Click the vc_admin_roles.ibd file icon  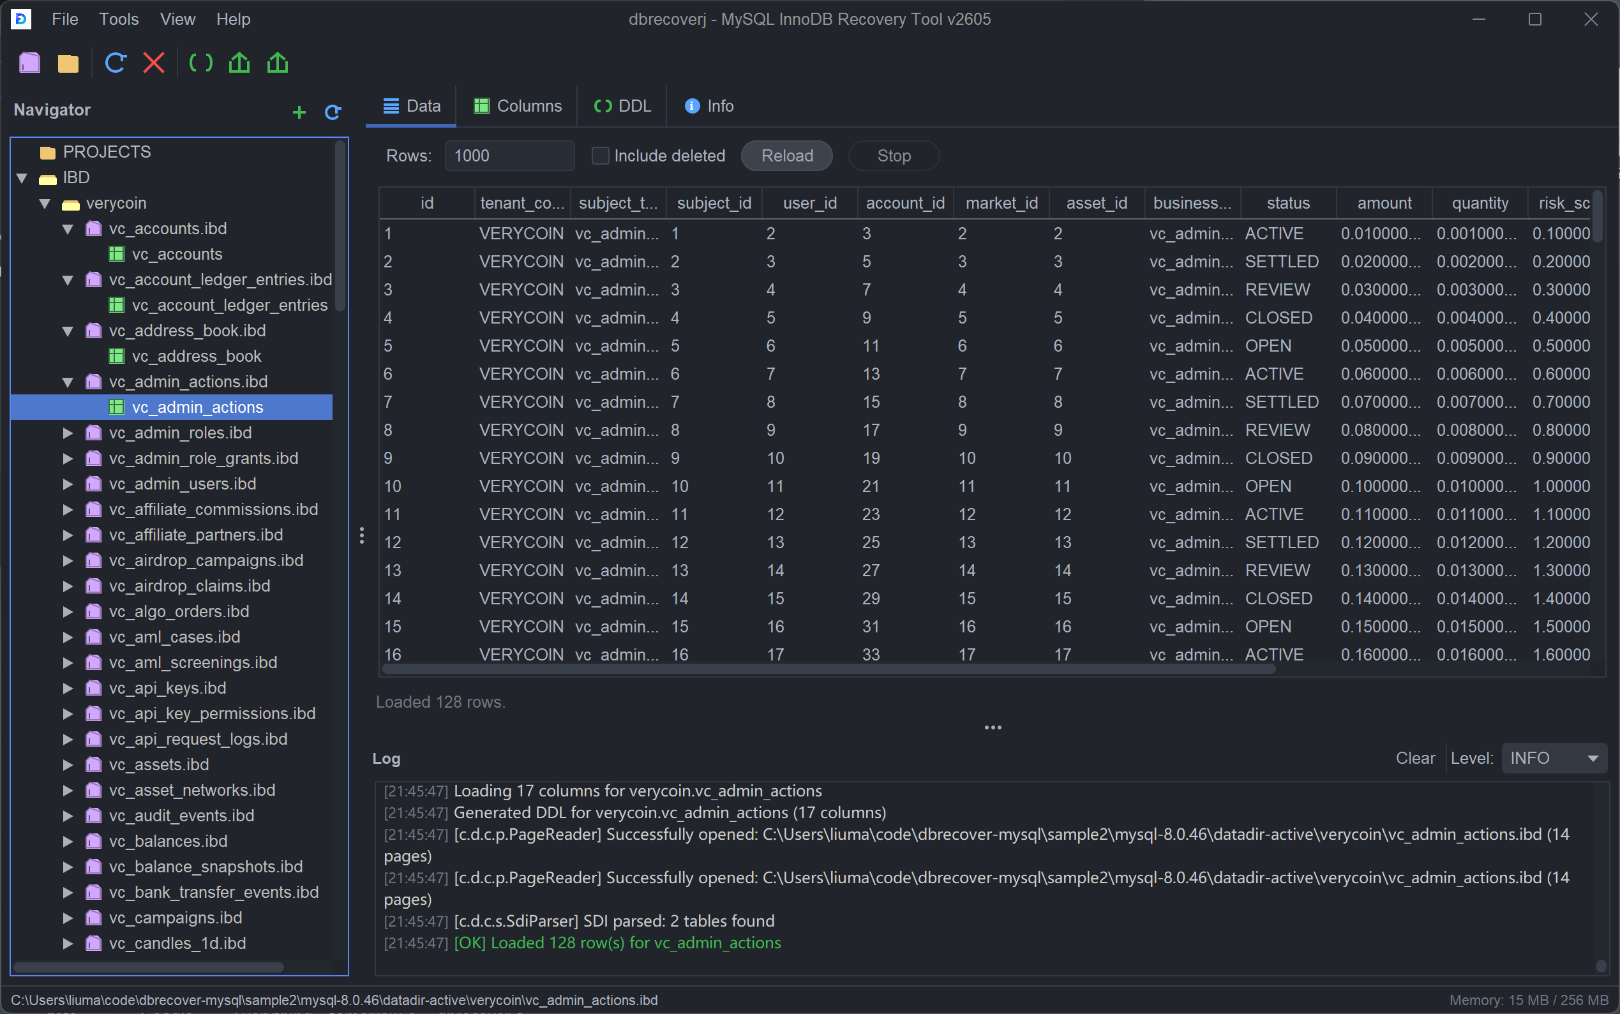point(94,433)
